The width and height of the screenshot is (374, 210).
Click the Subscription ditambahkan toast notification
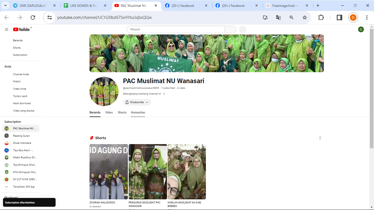click(29, 202)
